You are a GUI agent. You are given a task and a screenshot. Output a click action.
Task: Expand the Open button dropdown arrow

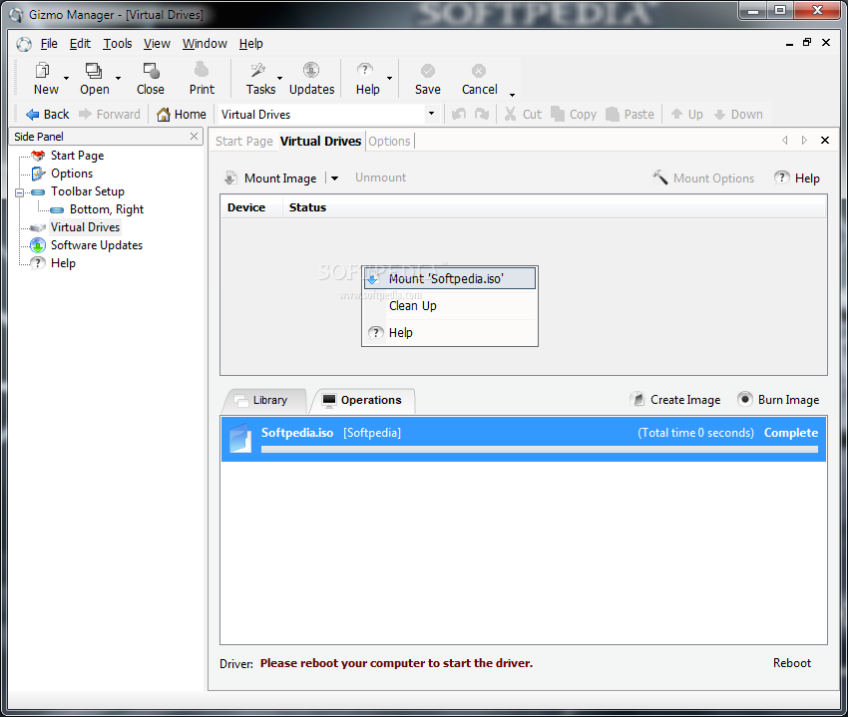click(x=118, y=78)
